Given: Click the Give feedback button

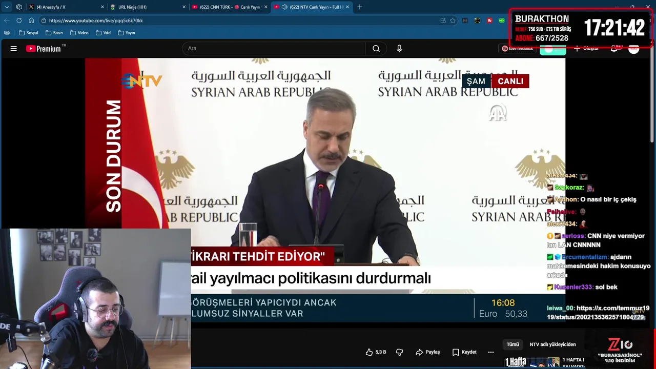Looking at the screenshot, I should 518,49.
